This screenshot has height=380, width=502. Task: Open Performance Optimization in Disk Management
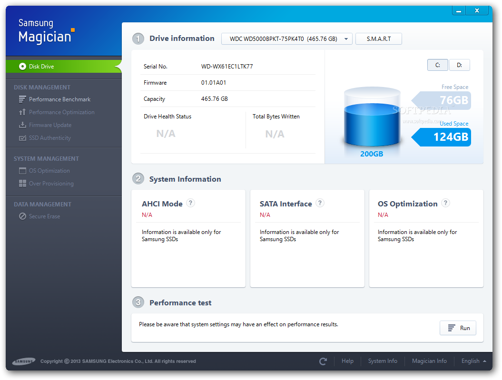(61, 112)
